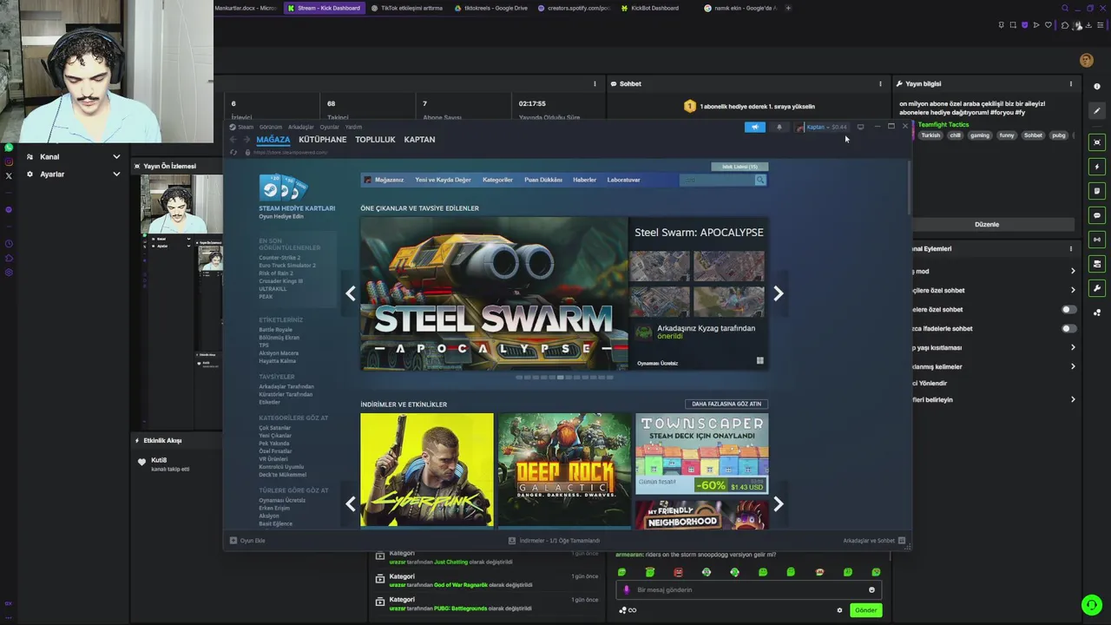
Task: Switch to KÜTÜPHANE tab in Steam
Action: click(322, 140)
